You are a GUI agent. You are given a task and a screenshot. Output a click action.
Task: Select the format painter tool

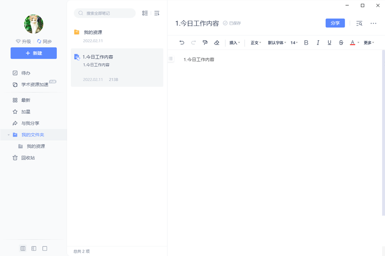tap(205, 43)
